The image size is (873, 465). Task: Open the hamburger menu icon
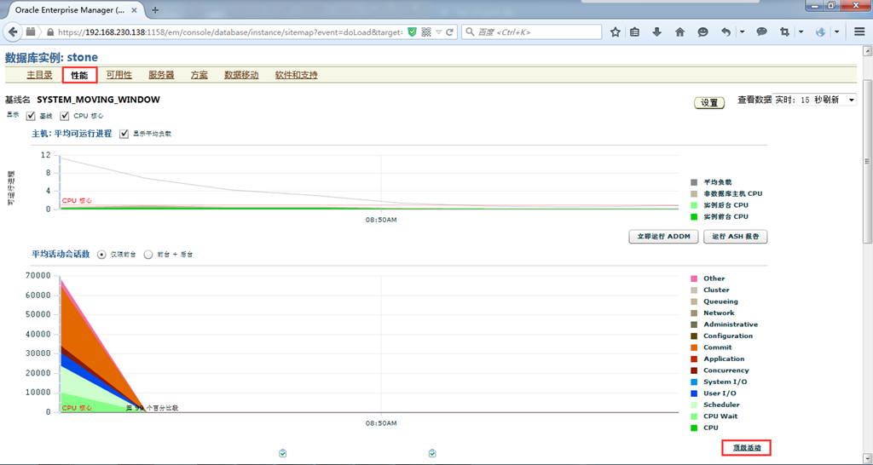pos(859,32)
